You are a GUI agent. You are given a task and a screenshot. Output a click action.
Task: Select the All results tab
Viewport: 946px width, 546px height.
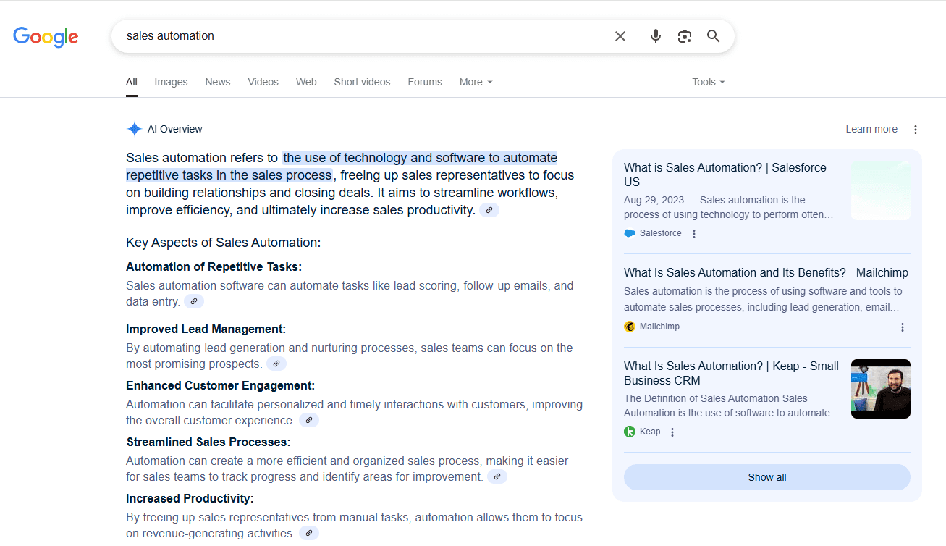(131, 82)
